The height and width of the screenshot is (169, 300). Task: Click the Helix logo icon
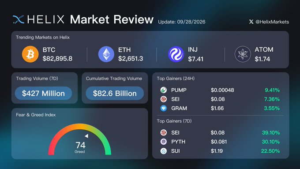coord(19,19)
